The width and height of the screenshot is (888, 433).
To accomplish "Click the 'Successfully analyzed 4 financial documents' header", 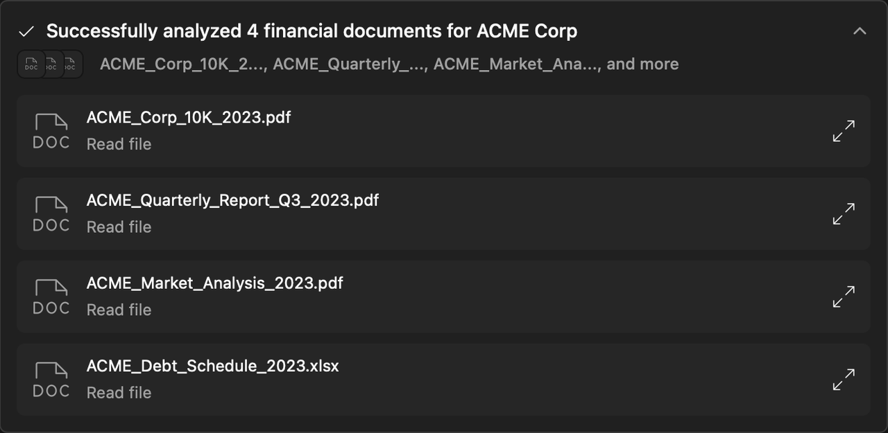I will point(311,31).
